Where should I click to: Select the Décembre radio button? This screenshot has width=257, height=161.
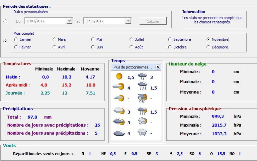(208, 47)
